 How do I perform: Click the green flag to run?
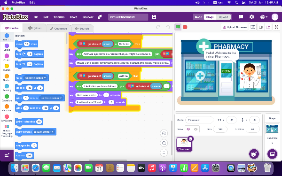point(178,27)
